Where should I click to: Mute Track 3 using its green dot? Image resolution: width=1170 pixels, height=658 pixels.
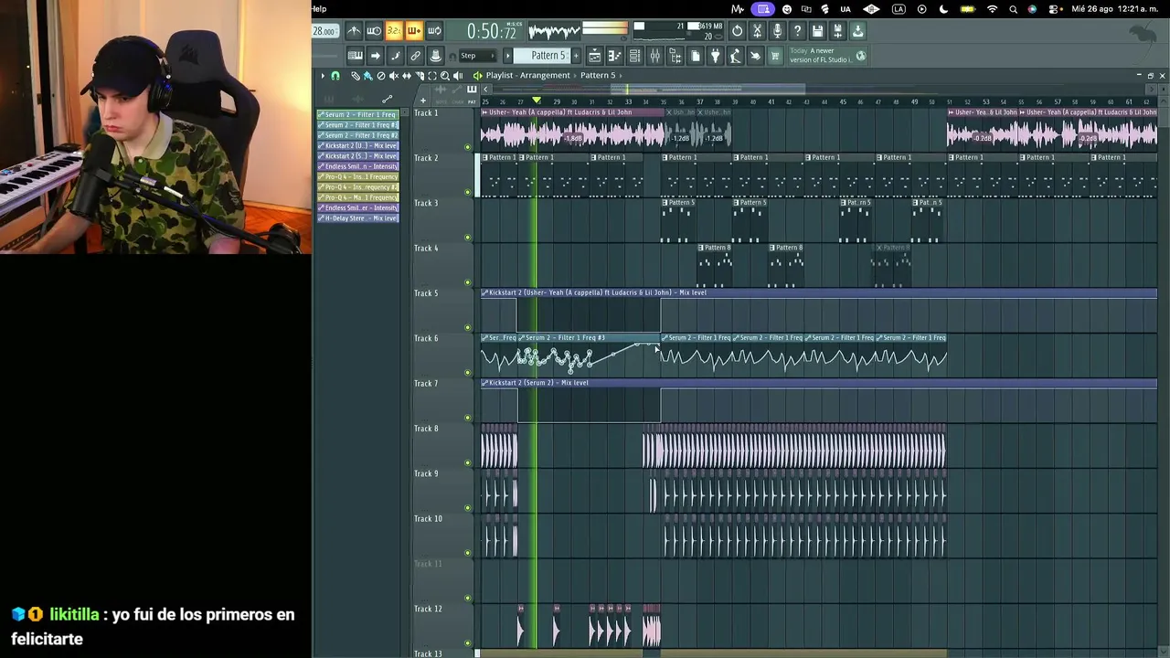click(x=468, y=238)
